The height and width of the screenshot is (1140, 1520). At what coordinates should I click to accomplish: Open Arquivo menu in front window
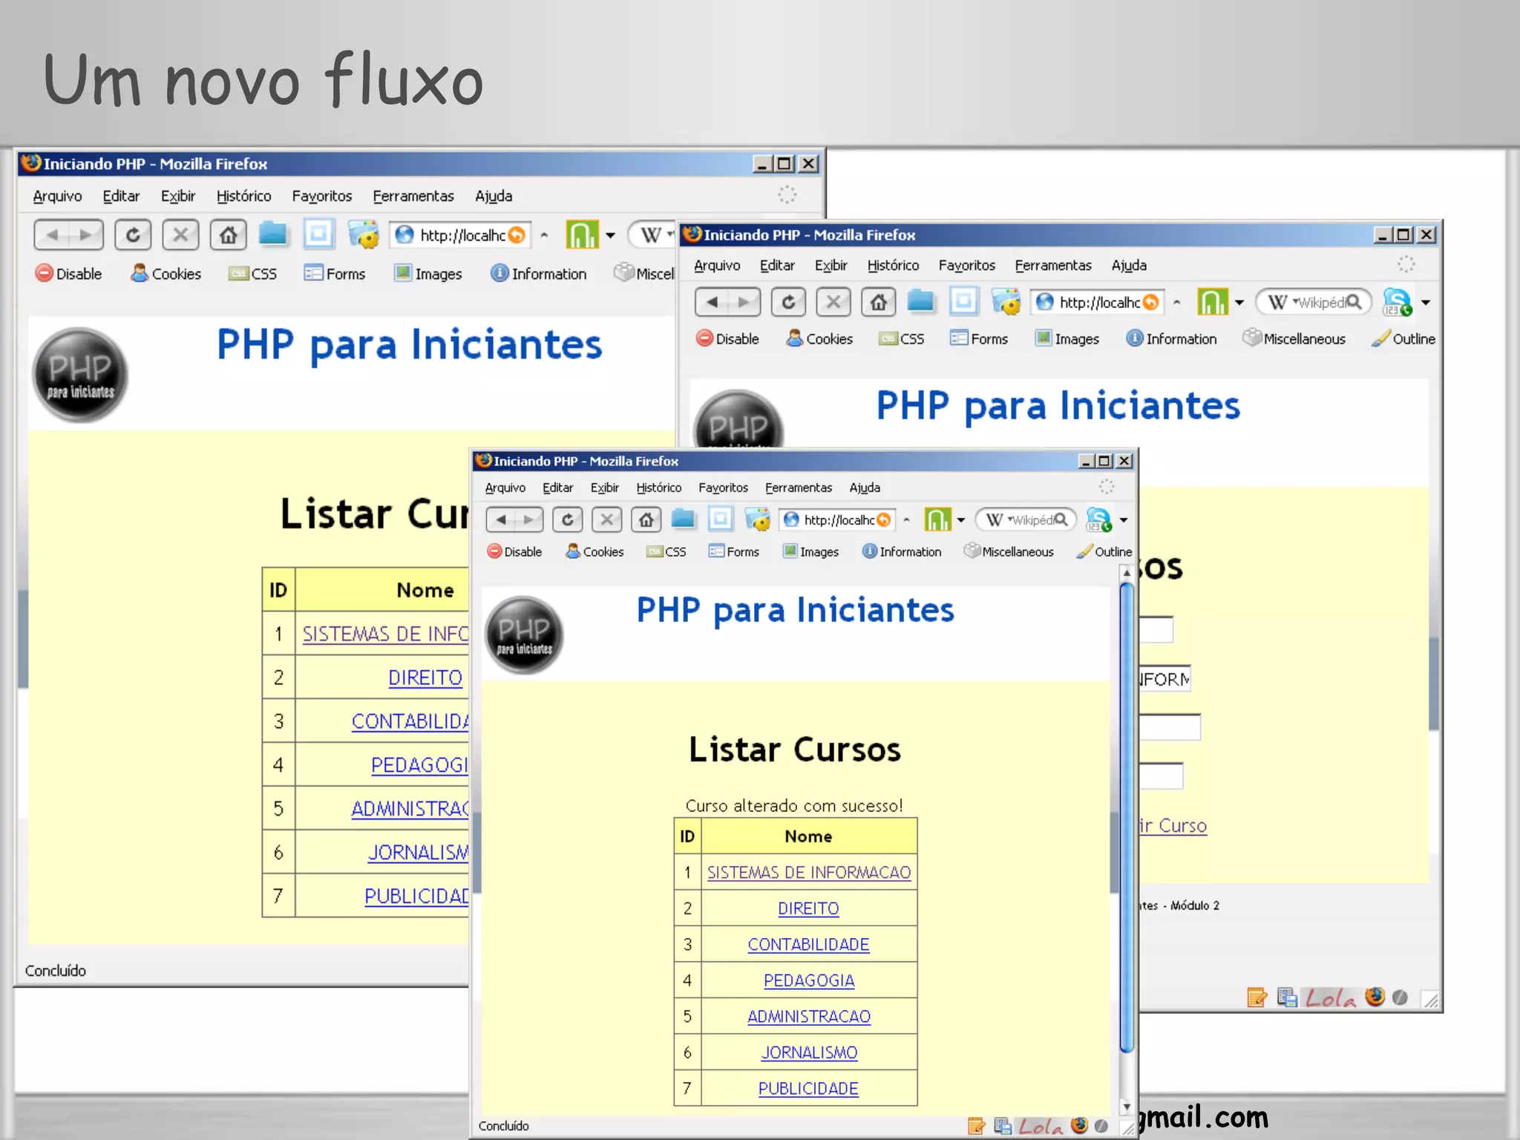click(x=505, y=488)
